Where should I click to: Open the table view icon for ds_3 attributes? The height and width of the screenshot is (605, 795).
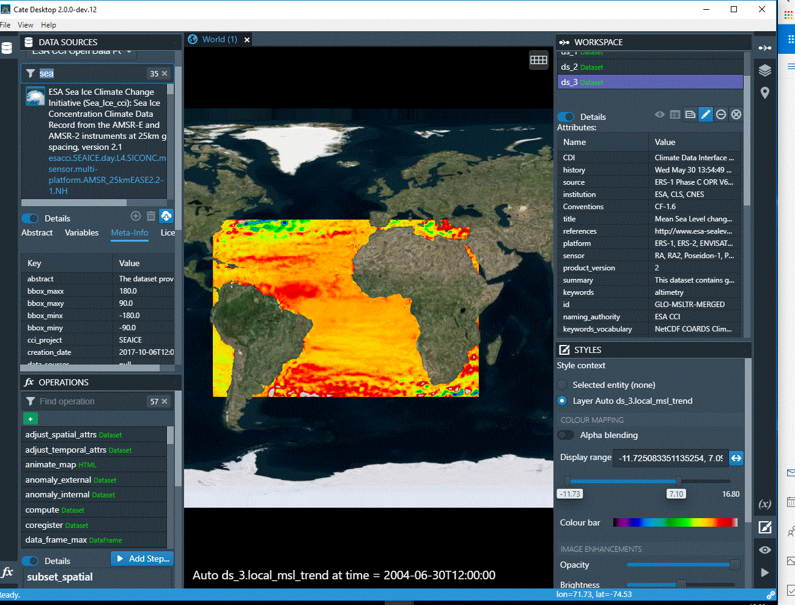(675, 114)
